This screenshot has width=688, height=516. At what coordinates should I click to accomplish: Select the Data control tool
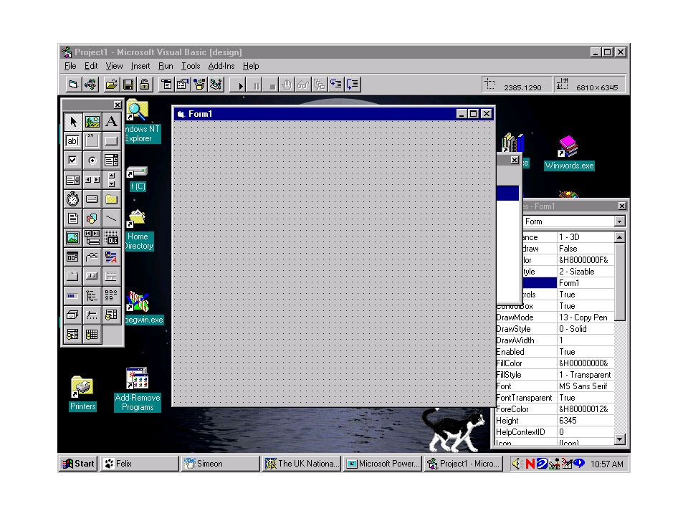[92, 237]
